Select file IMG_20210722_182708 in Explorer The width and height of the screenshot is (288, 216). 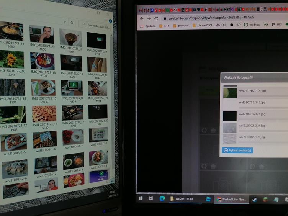(x=43, y=65)
